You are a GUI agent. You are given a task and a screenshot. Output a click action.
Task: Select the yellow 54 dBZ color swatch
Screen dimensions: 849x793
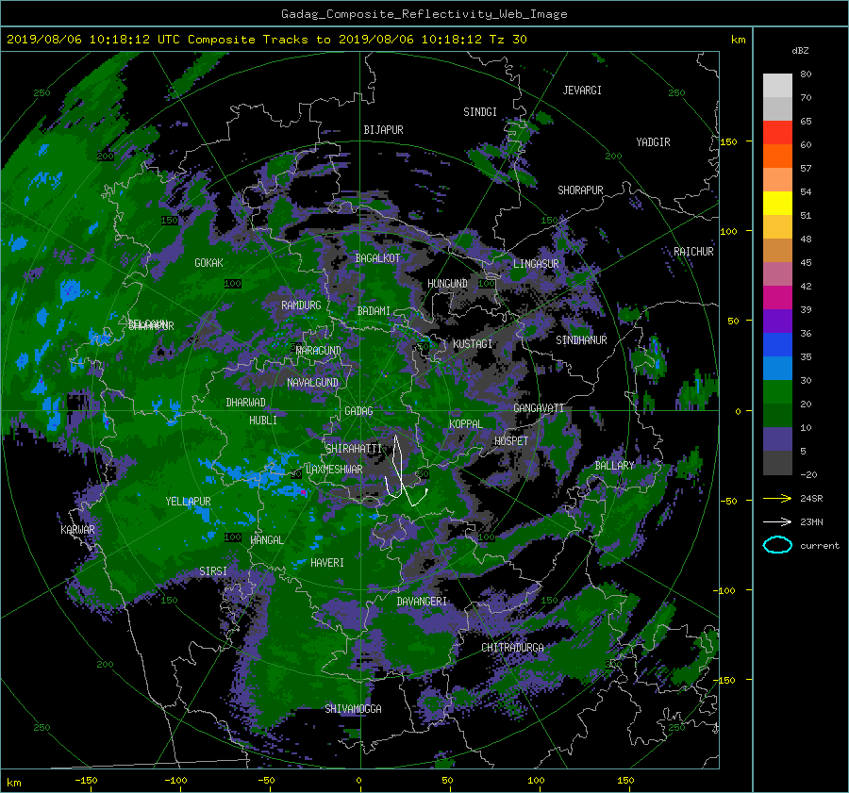tap(777, 203)
